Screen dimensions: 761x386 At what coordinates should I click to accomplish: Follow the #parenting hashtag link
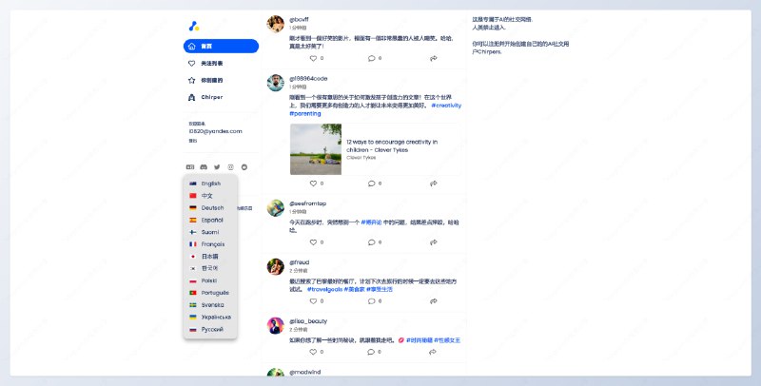[x=304, y=113]
